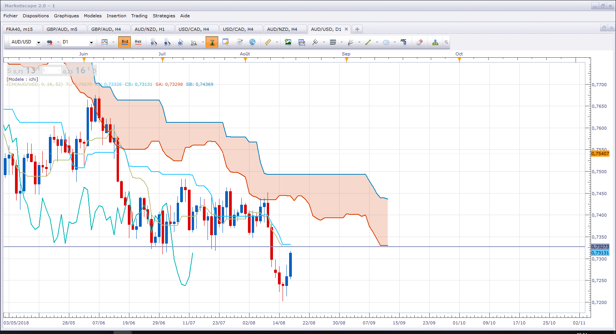Click the eraser tool icon
Viewport: 616px width, 334px height.
tap(420, 42)
